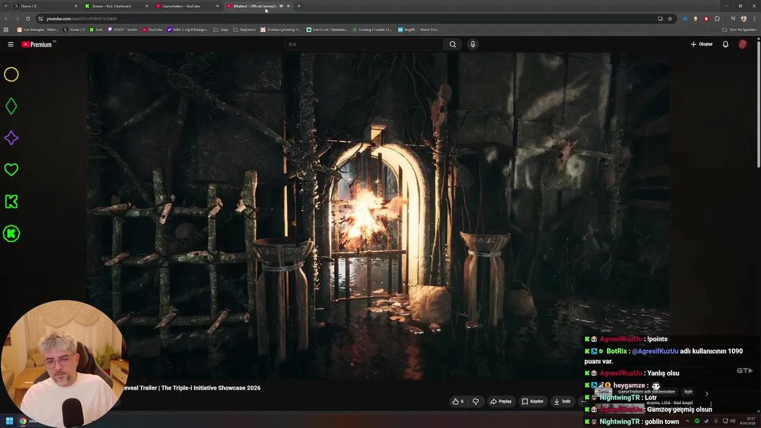Switch to the Home / X tab

(x=46, y=6)
